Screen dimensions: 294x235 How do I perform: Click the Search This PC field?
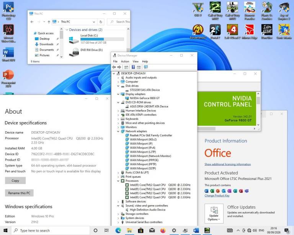pos(119,22)
